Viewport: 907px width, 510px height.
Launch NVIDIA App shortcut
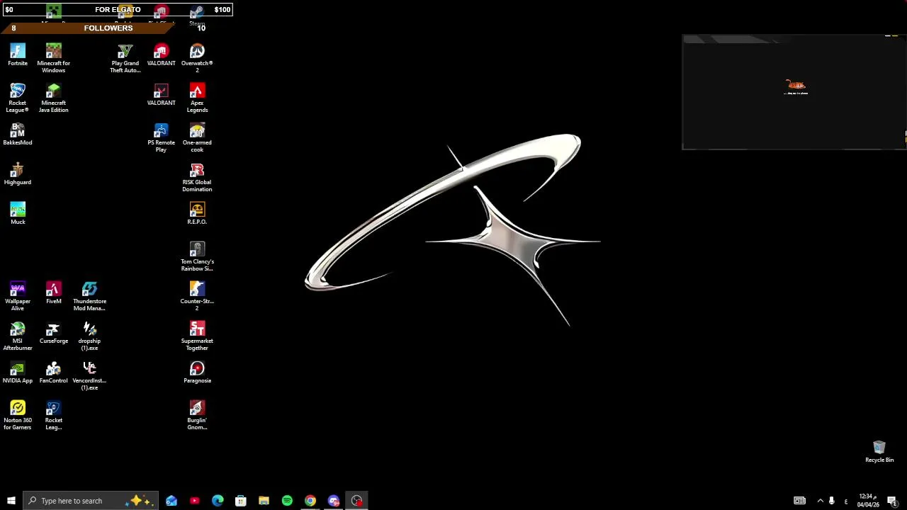[x=18, y=373]
